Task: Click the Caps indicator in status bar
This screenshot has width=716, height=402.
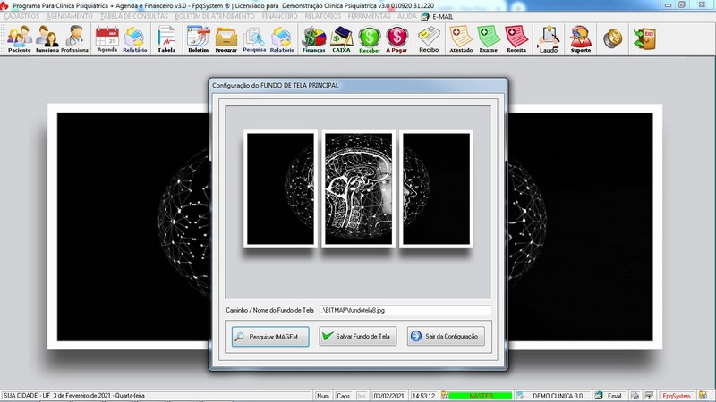Action: (x=343, y=396)
